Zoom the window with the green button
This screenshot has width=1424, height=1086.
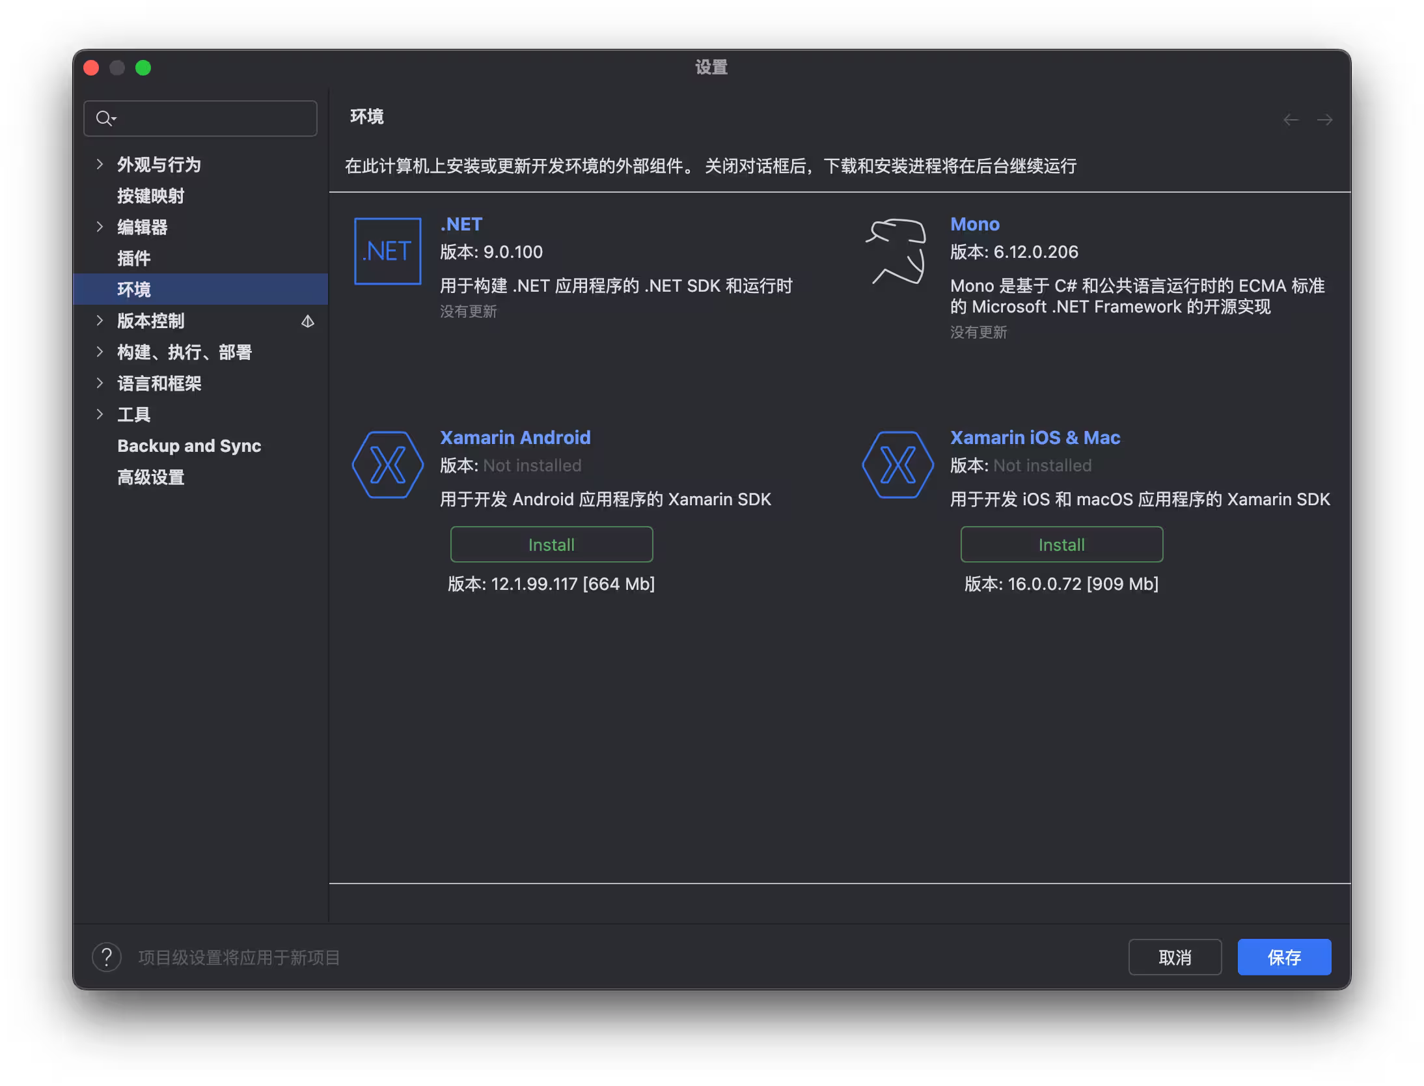143,68
